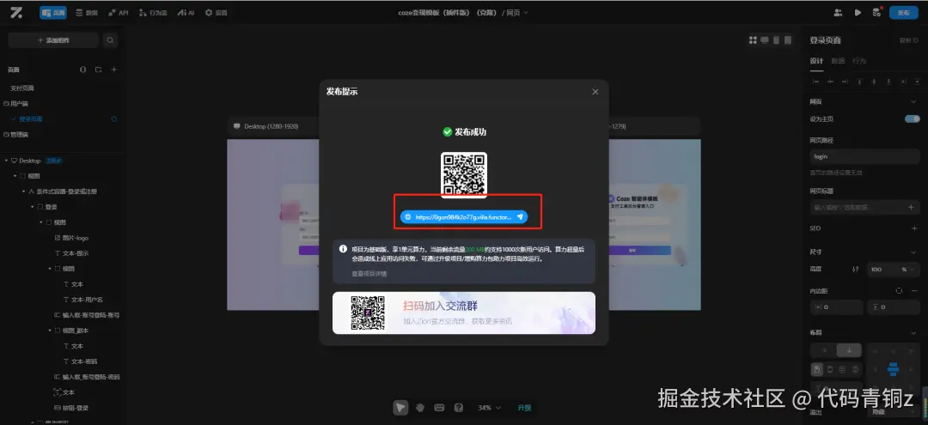Click the plus icon beside SEO
Image resolution: width=928 pixels, height=425 pixels.
point(913,228)
